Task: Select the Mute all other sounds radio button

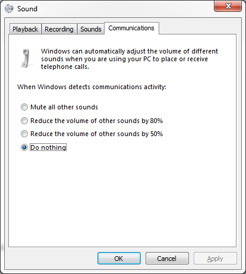Action: pyautogui.click(x=24, y=107)
